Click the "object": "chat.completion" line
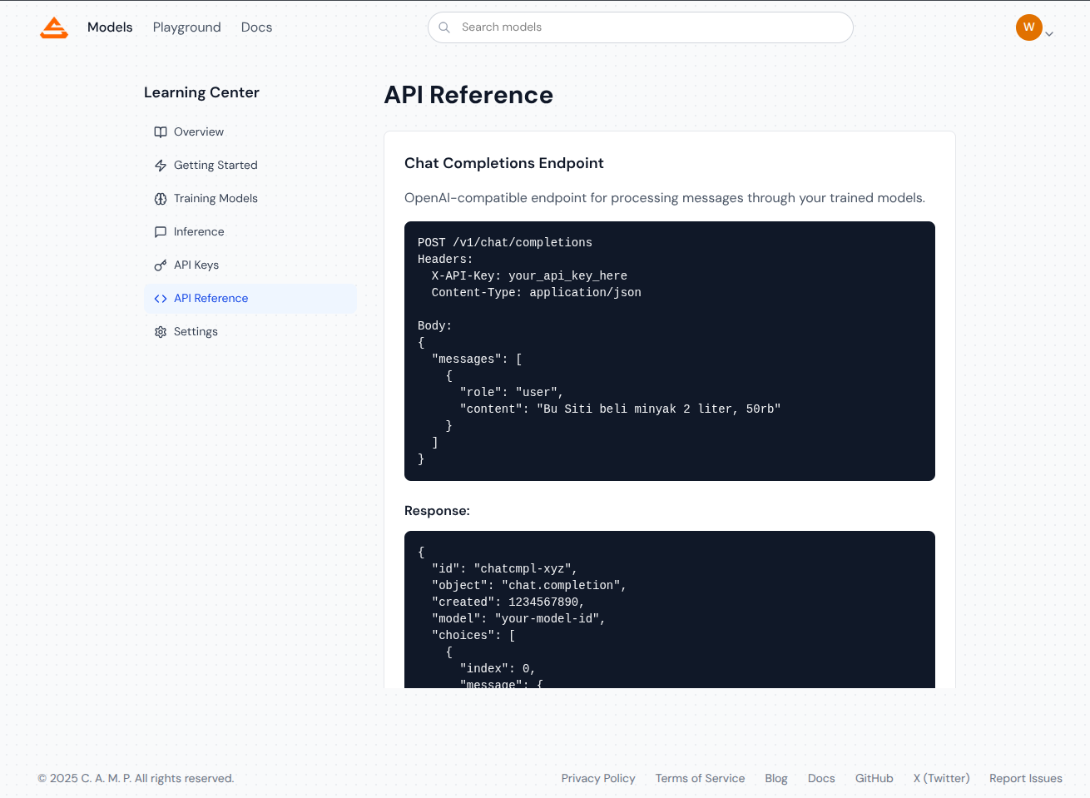This screenshot has width=1090, height=798. [x=529, y=585]
